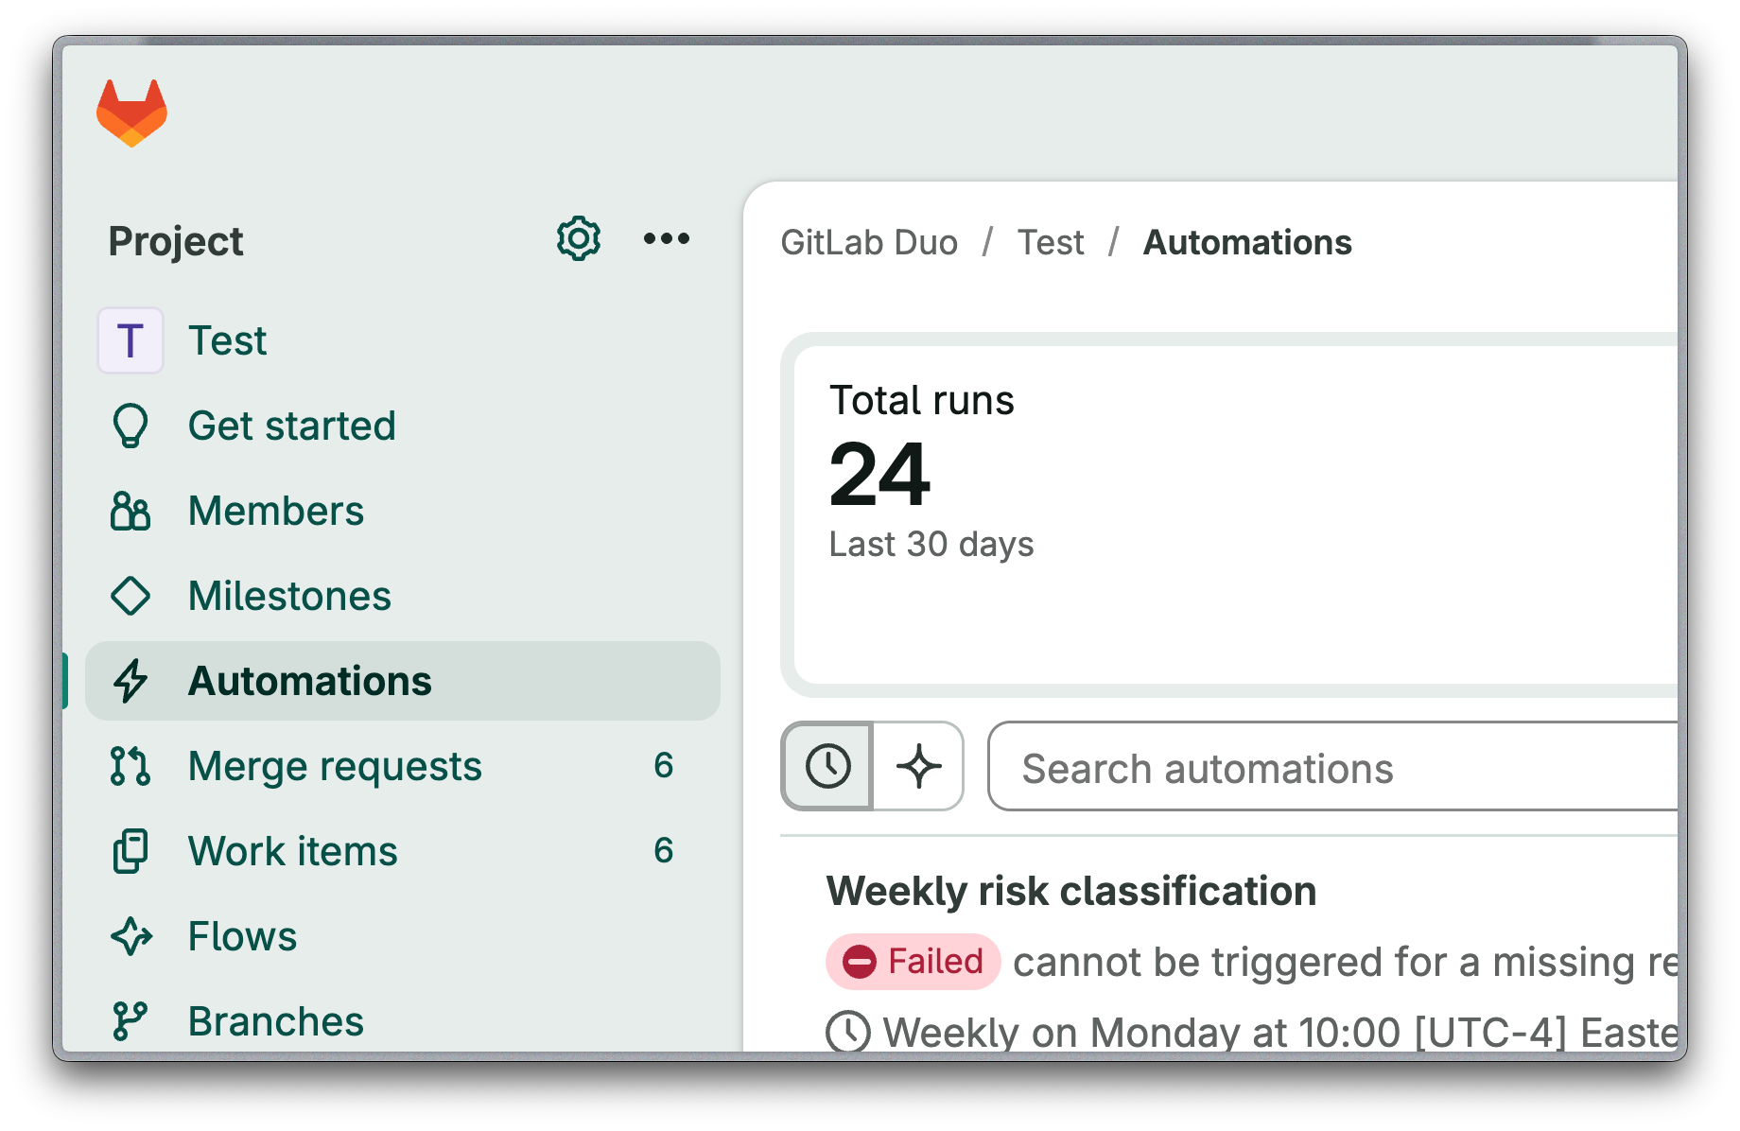Click the schedule clock icon beside Weekly on Monday
This screenshot has height=1131, width=1740.
[x=848, y=1032]
